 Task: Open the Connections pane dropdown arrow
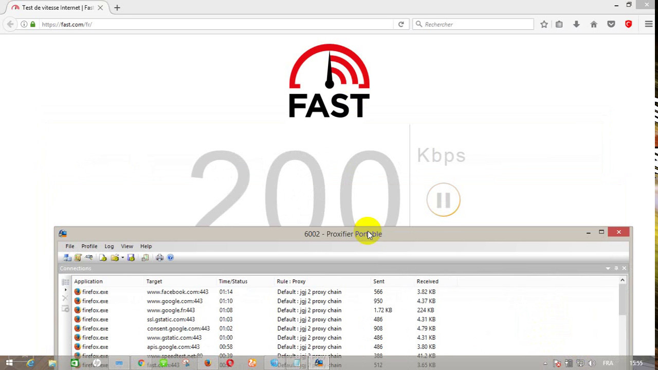[608, 268]
